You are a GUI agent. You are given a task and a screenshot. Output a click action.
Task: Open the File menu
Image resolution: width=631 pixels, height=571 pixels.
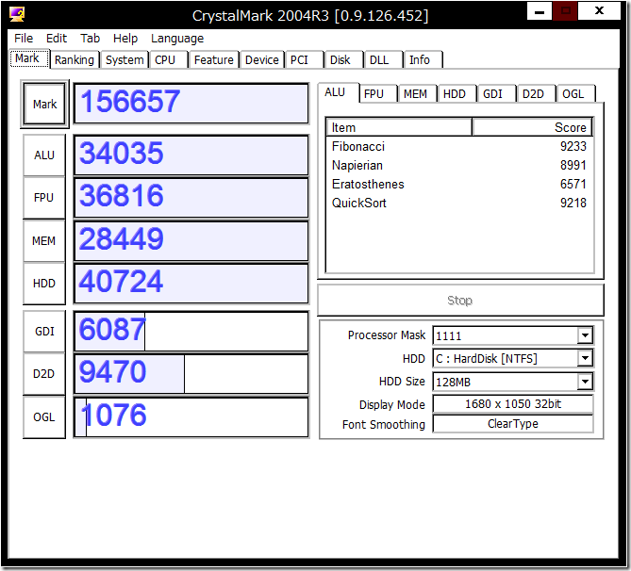(24, 39)
